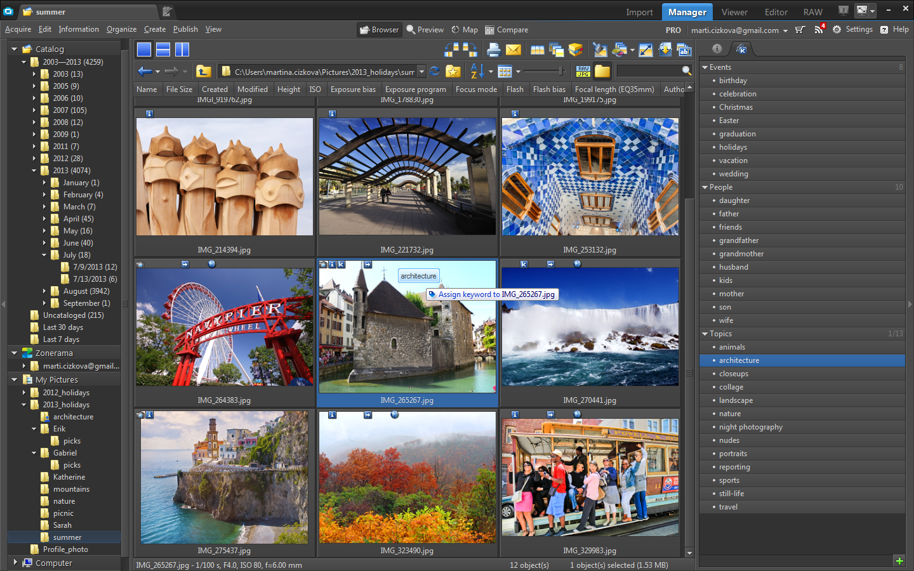
Task: Click in the search input field
Action: (x=648, y=71)
